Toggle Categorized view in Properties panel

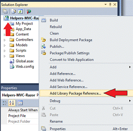click(x=5, y=103)
